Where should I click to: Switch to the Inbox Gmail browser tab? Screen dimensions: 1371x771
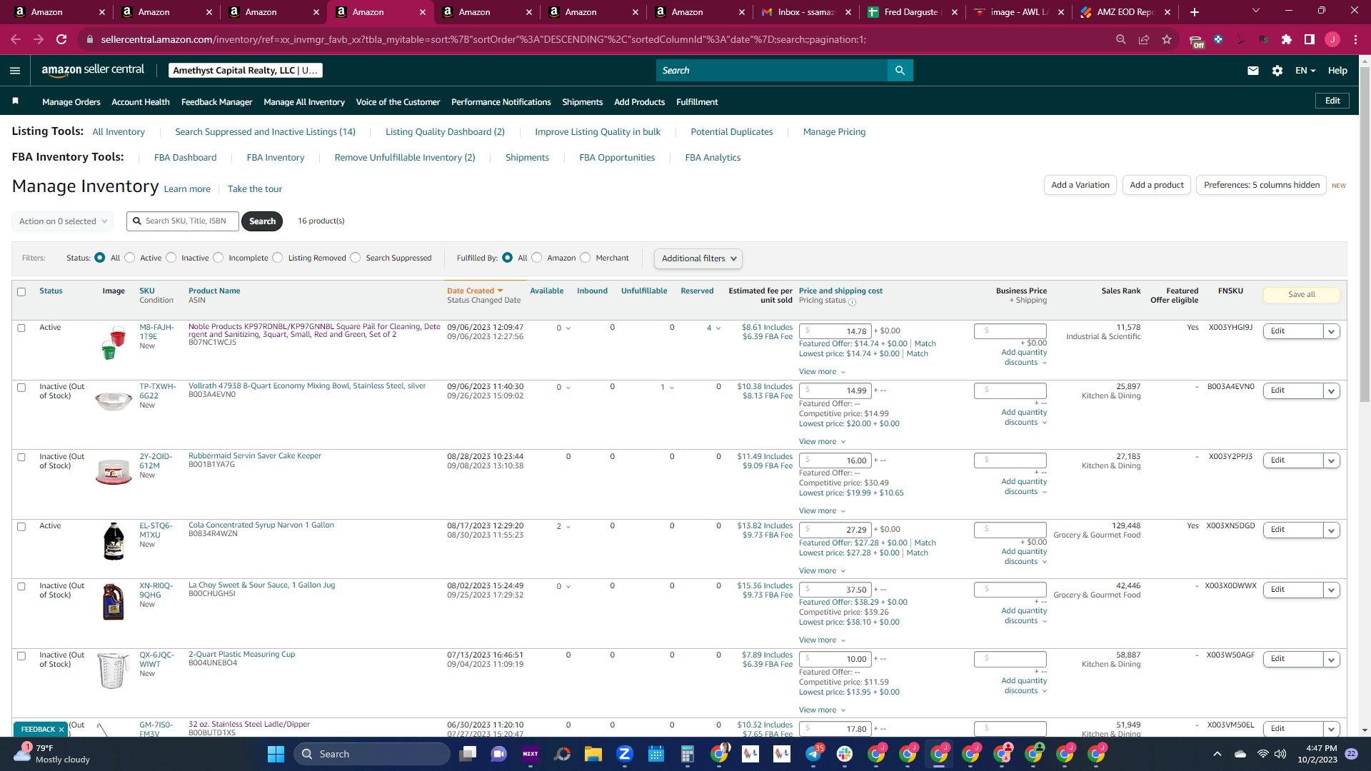(806, 12)
